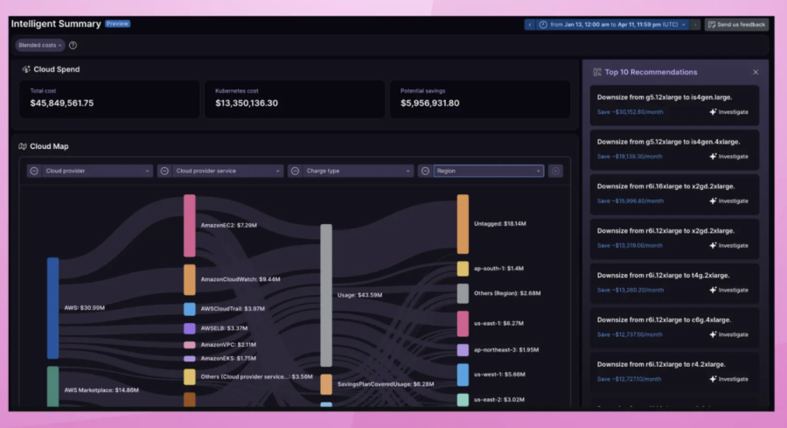Click the Cloud Spend section icon
Viewport: 787px width, 428px height.
click(x=26, y=69)
